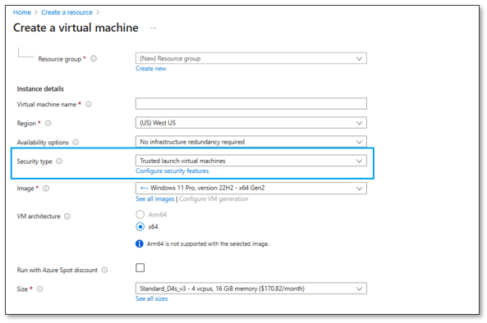This screenshot has width=487, height=323.
Task: Open the Size dropdown showing Standard_D4s_v3
Action: [x=251, y=289]
